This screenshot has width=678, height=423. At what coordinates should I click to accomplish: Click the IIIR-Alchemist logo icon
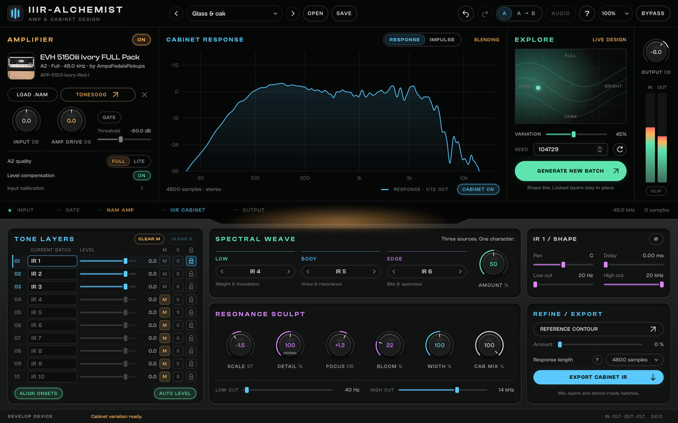click(x=16, y=13)
